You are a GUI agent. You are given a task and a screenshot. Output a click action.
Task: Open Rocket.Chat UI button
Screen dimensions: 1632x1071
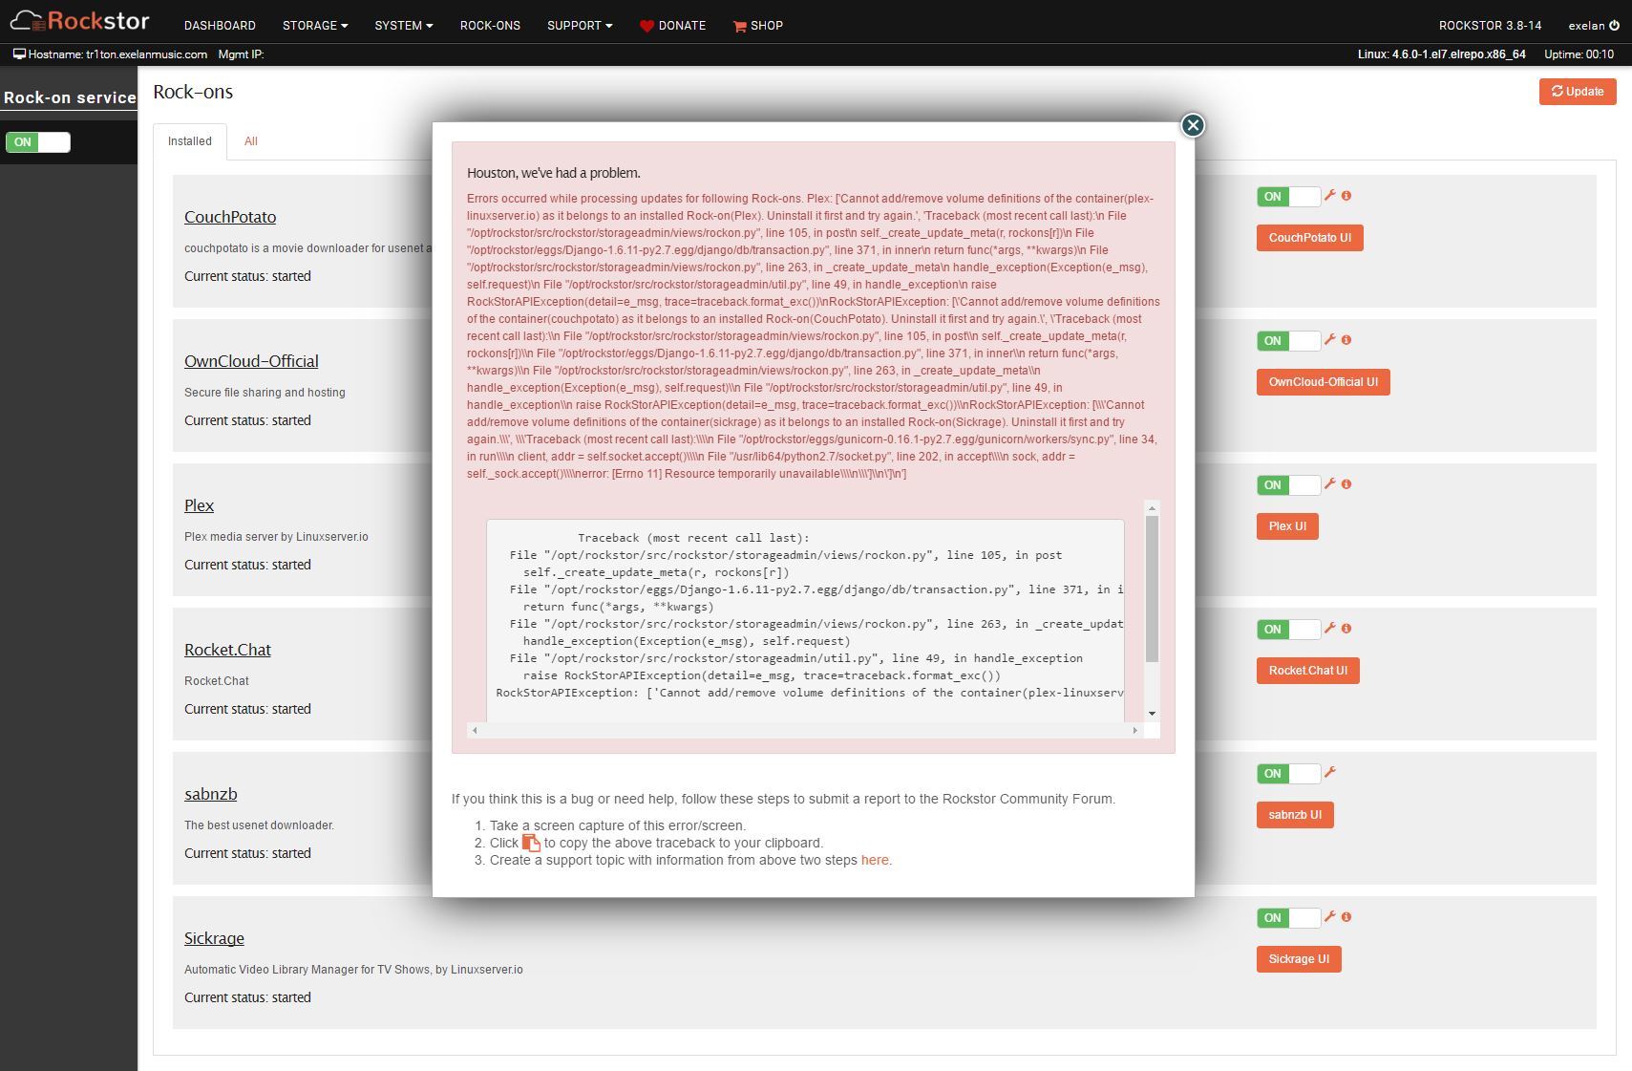pyautogui.click(x=1307, y=671)
